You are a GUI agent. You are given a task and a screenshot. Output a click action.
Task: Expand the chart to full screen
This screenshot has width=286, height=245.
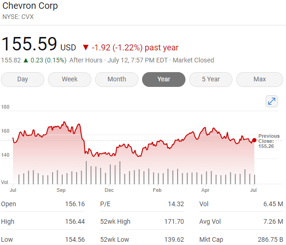tap(272, 101)
